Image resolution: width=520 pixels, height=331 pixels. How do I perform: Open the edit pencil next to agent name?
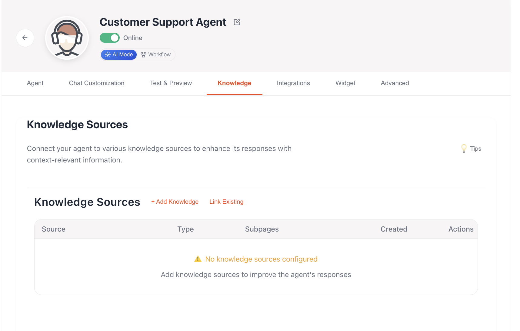click(237, 22)
